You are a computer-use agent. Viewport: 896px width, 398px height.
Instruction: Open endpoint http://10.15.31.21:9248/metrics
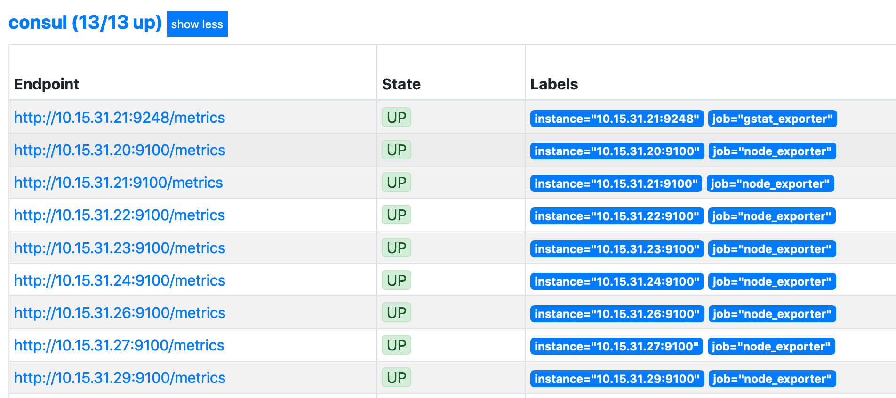pyautogui.click(x=120, y=118)
